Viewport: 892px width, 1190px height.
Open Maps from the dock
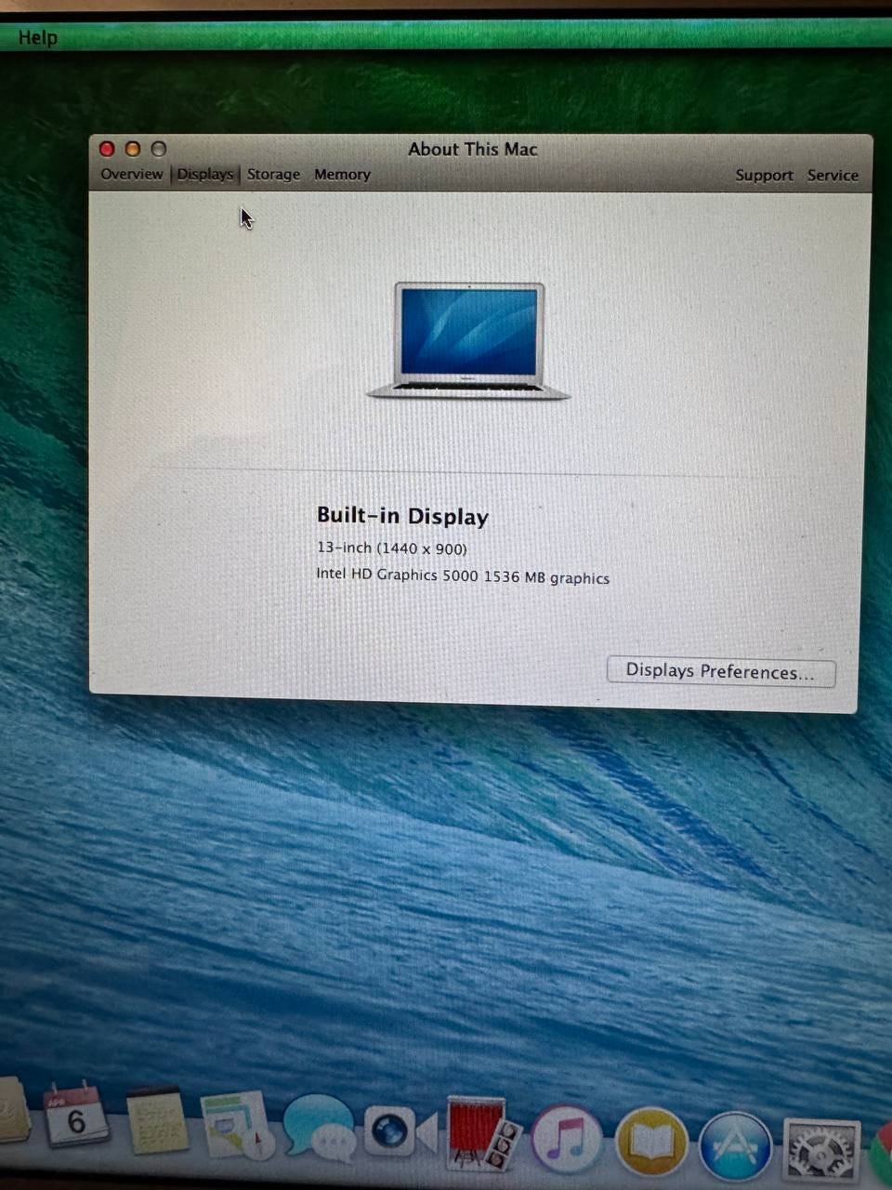tap(236, 1125)
